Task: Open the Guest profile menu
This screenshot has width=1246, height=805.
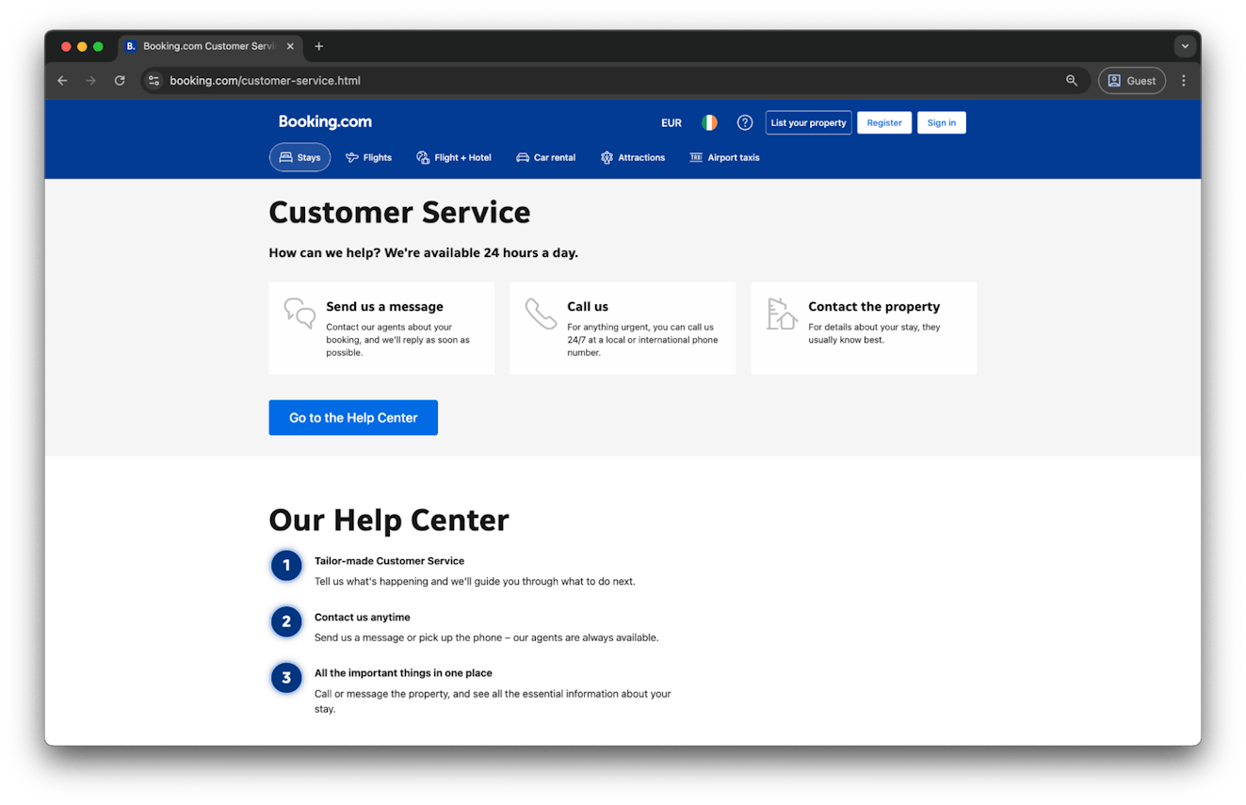Action: pos(1132,81)
